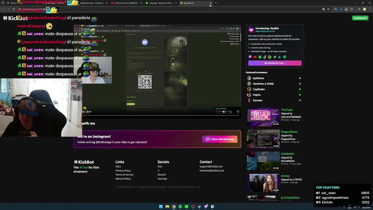Screen dimensions: 373x210
Task: Open featured streamer Papita
Action: pyautogui.click(x=257, y=95)
